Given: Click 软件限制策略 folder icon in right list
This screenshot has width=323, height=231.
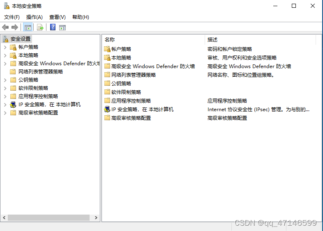Looking at the screenshot, I should coord(107,92).
